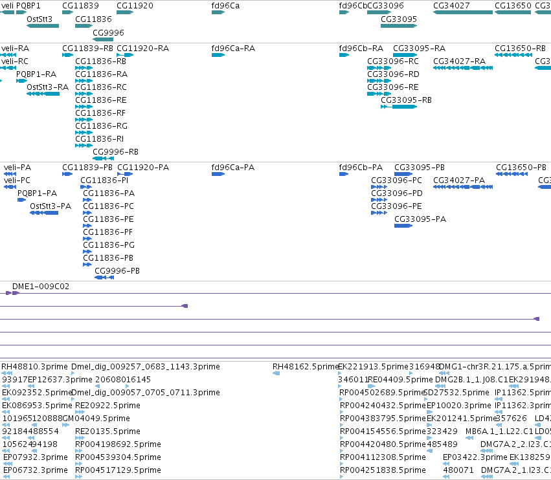Click the CG11920-PA protein label

[x=143, y=168]
